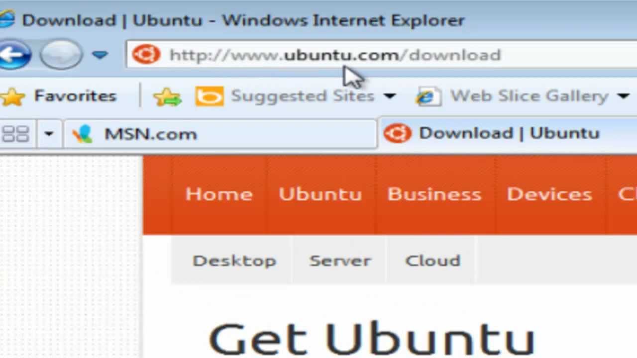Click the Bing Suggested Sites icon
637x358 pixels.
tap(209, 96)
